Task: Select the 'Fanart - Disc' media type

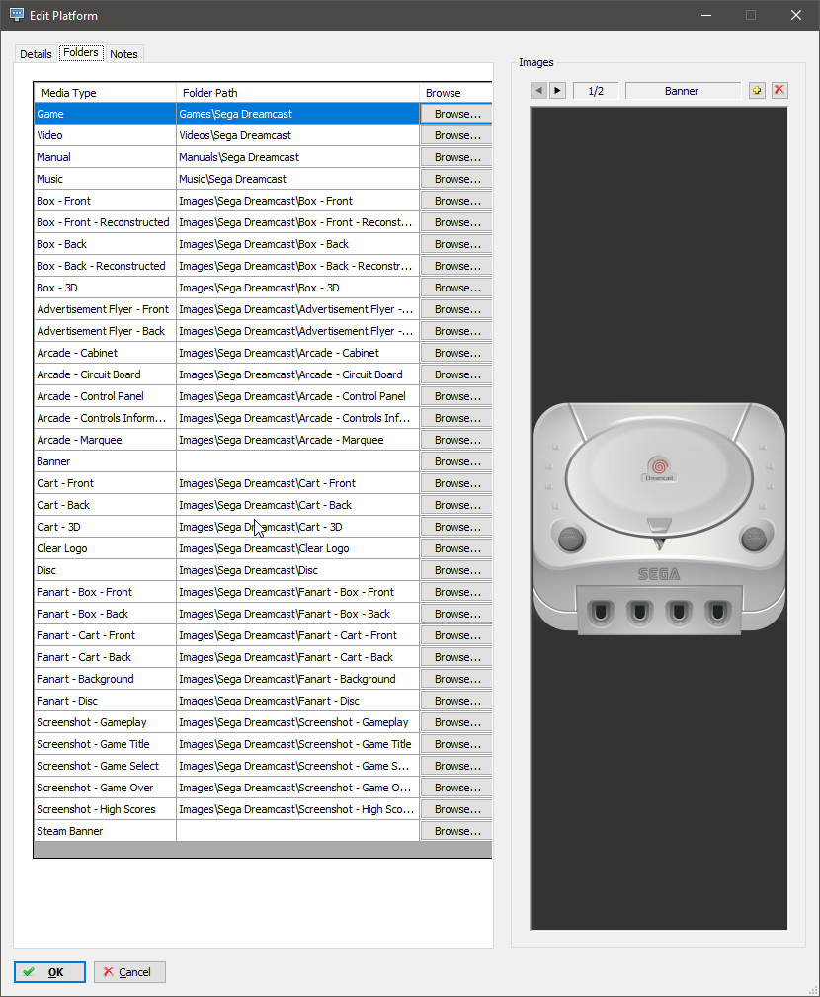Action: (105, 701)
